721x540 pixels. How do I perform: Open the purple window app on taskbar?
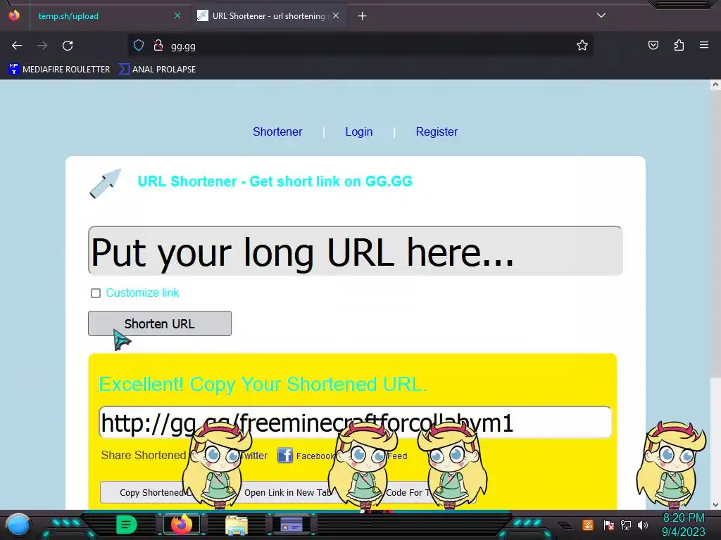[291, 525]
